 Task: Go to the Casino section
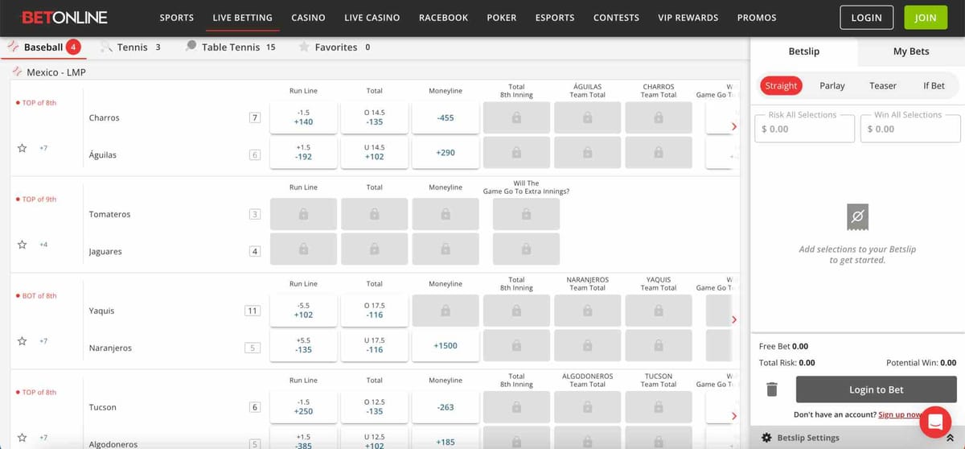pyautogui.click(x=308, y=18)
